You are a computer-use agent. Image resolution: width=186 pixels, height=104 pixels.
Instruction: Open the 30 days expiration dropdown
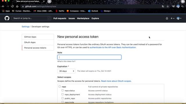(66, 71)
